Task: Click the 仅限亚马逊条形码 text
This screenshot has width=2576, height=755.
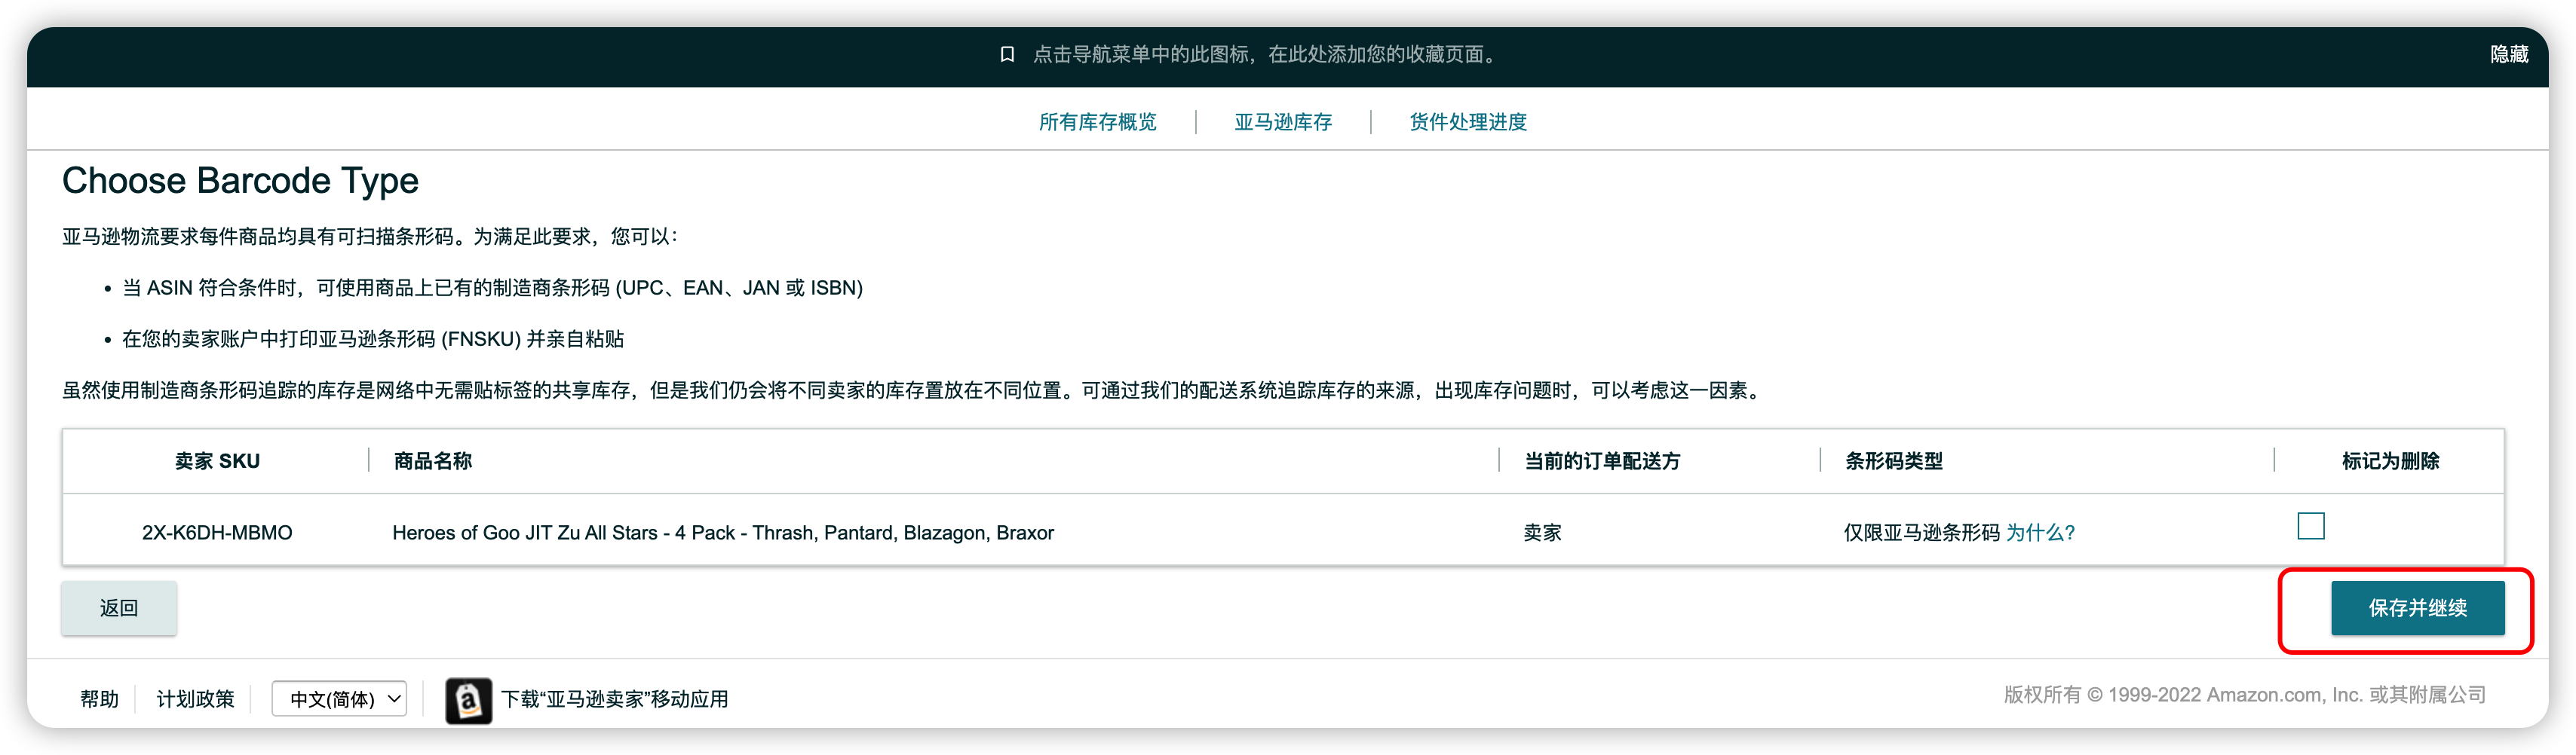Action: pyautogui.click(x=1921, y=532)
